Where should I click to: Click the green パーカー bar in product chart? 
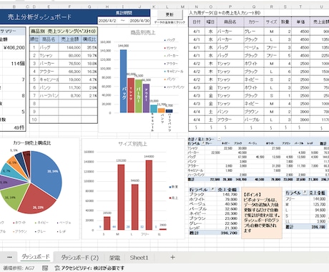[139, 96]
